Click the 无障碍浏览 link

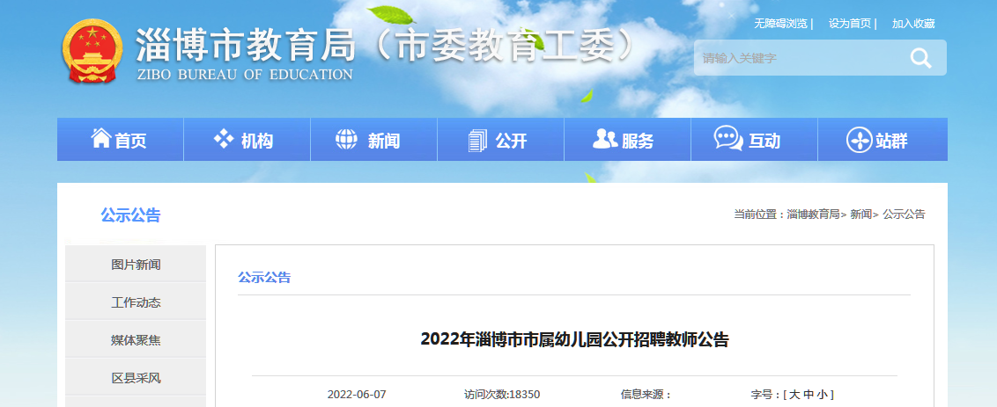tap(781, 24)
